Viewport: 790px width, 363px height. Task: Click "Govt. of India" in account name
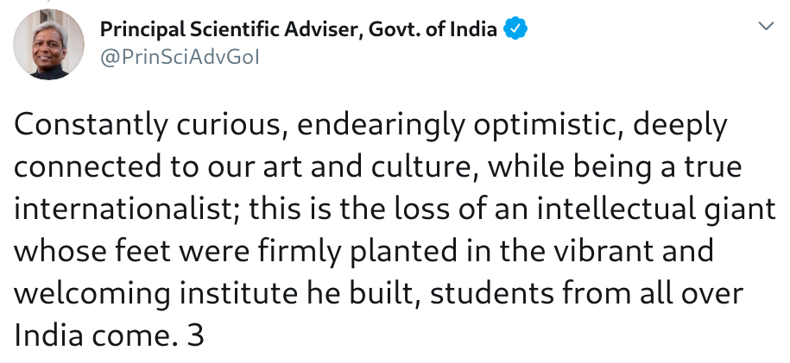[x=433, y=29]
